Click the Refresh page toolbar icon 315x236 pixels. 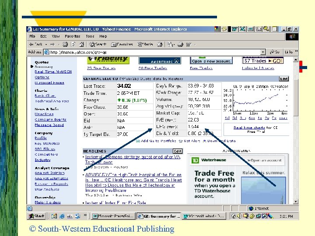tap(73, 44)
